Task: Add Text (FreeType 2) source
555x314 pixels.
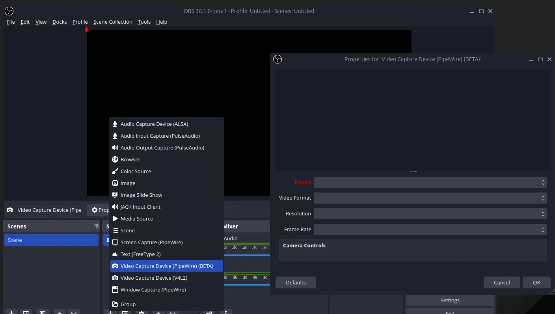Action: coord(167,254)
